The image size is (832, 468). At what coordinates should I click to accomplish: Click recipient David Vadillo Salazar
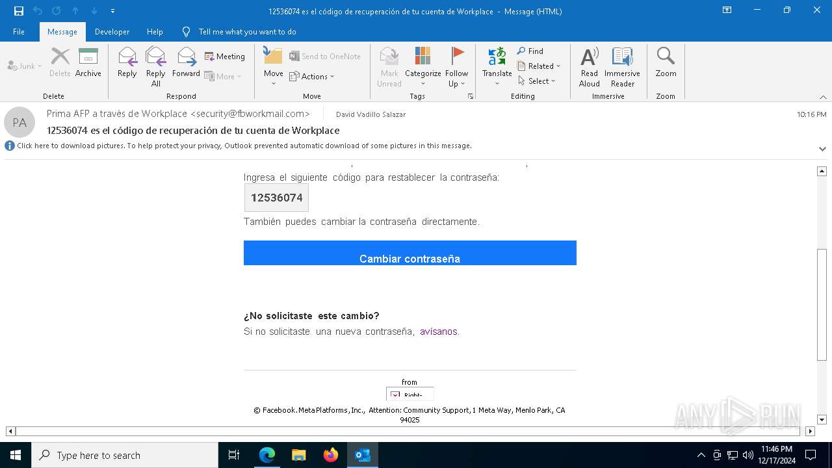click(x=370, y=114)
